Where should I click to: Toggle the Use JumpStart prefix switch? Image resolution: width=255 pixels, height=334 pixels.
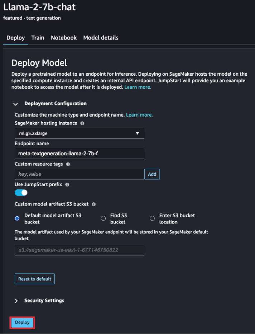[21, 193]
